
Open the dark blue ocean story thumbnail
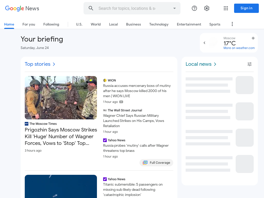pyautogui.click(x=61, y=186)
